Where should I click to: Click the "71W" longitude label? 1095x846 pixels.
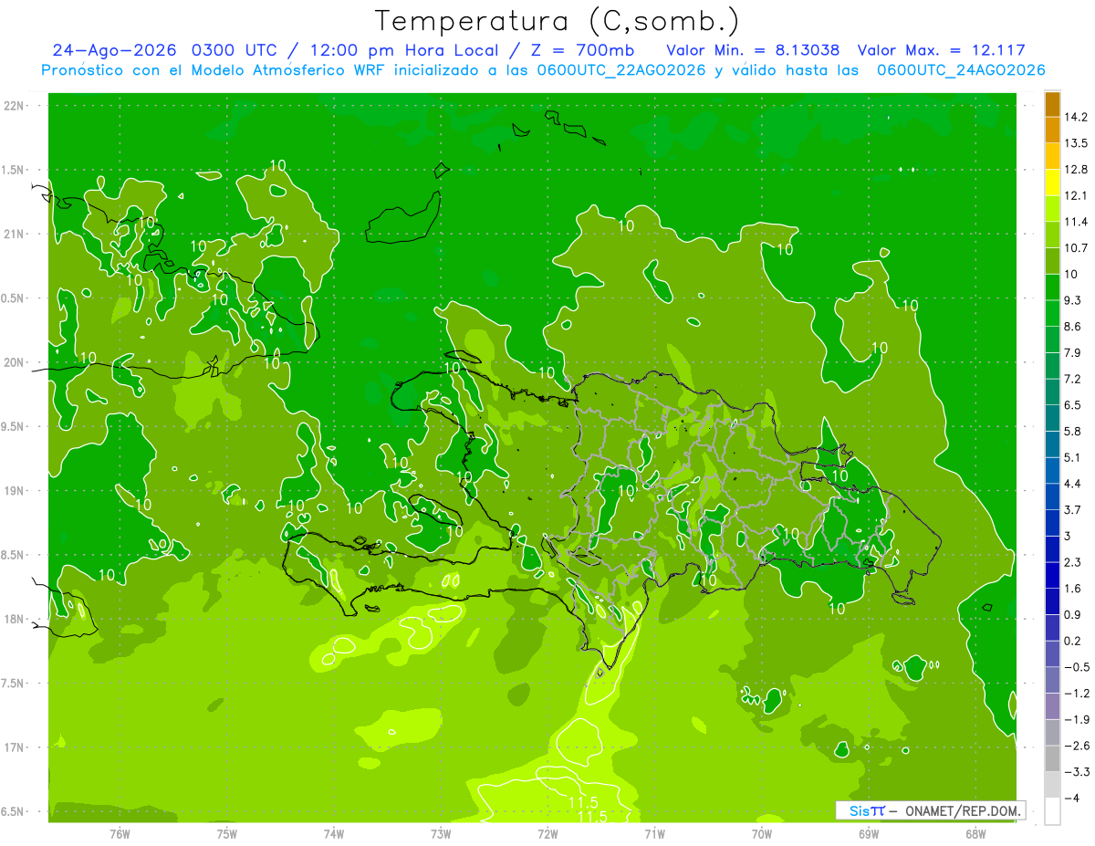tap(654, 834)
